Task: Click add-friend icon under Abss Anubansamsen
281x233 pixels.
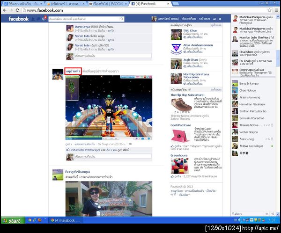Action: [x=185, y=52]
